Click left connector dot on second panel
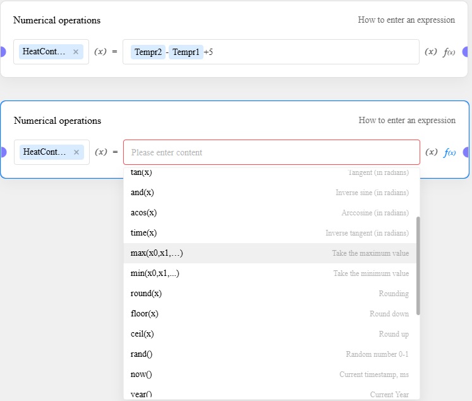The width and height of the screenshot is (472, 401). pos(3,152)
